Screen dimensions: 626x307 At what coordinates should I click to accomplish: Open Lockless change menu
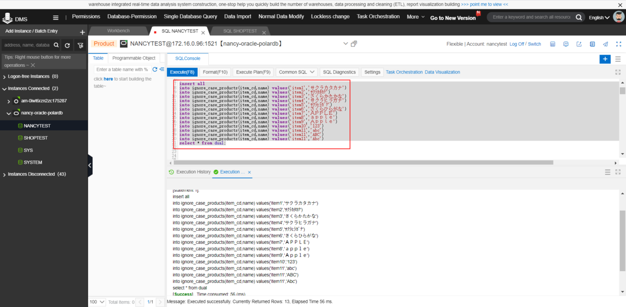[x=331, y=17]
